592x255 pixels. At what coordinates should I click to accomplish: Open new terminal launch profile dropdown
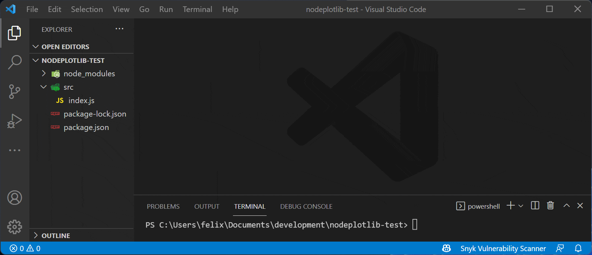click(521, 206)
